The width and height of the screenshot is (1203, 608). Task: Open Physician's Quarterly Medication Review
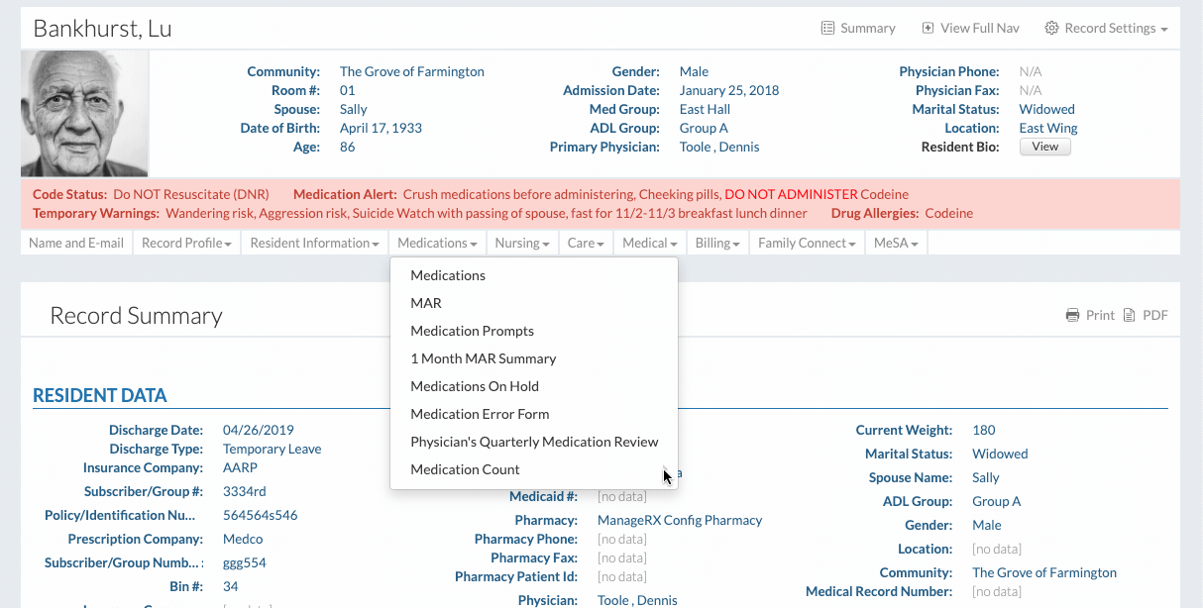534,442
